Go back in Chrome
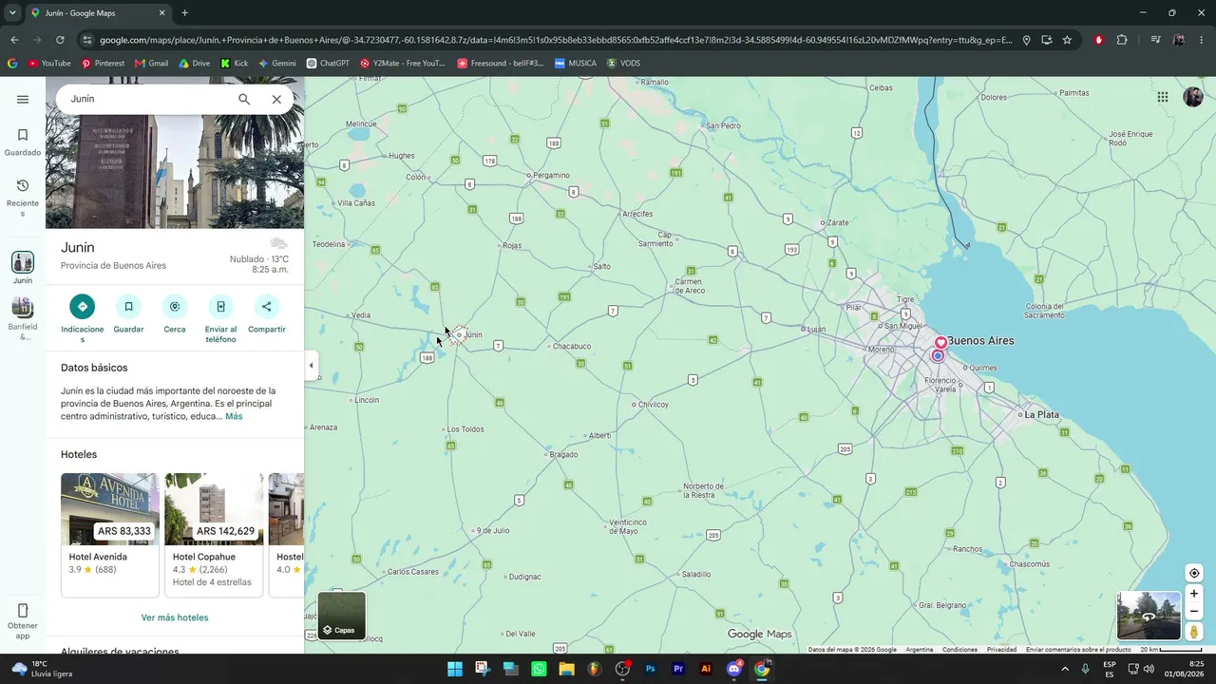 (x=14, y=40)
